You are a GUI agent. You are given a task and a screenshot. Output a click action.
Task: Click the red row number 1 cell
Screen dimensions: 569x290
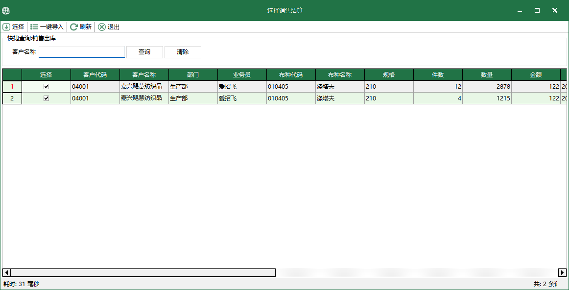pos(12,86)
